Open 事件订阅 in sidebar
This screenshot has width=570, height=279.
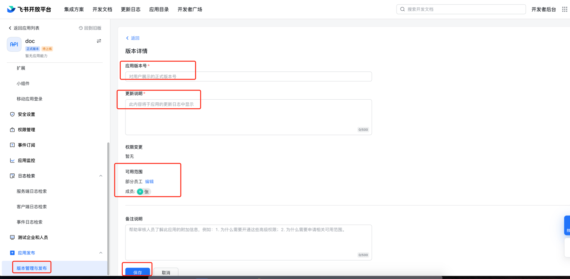(26, 145)
